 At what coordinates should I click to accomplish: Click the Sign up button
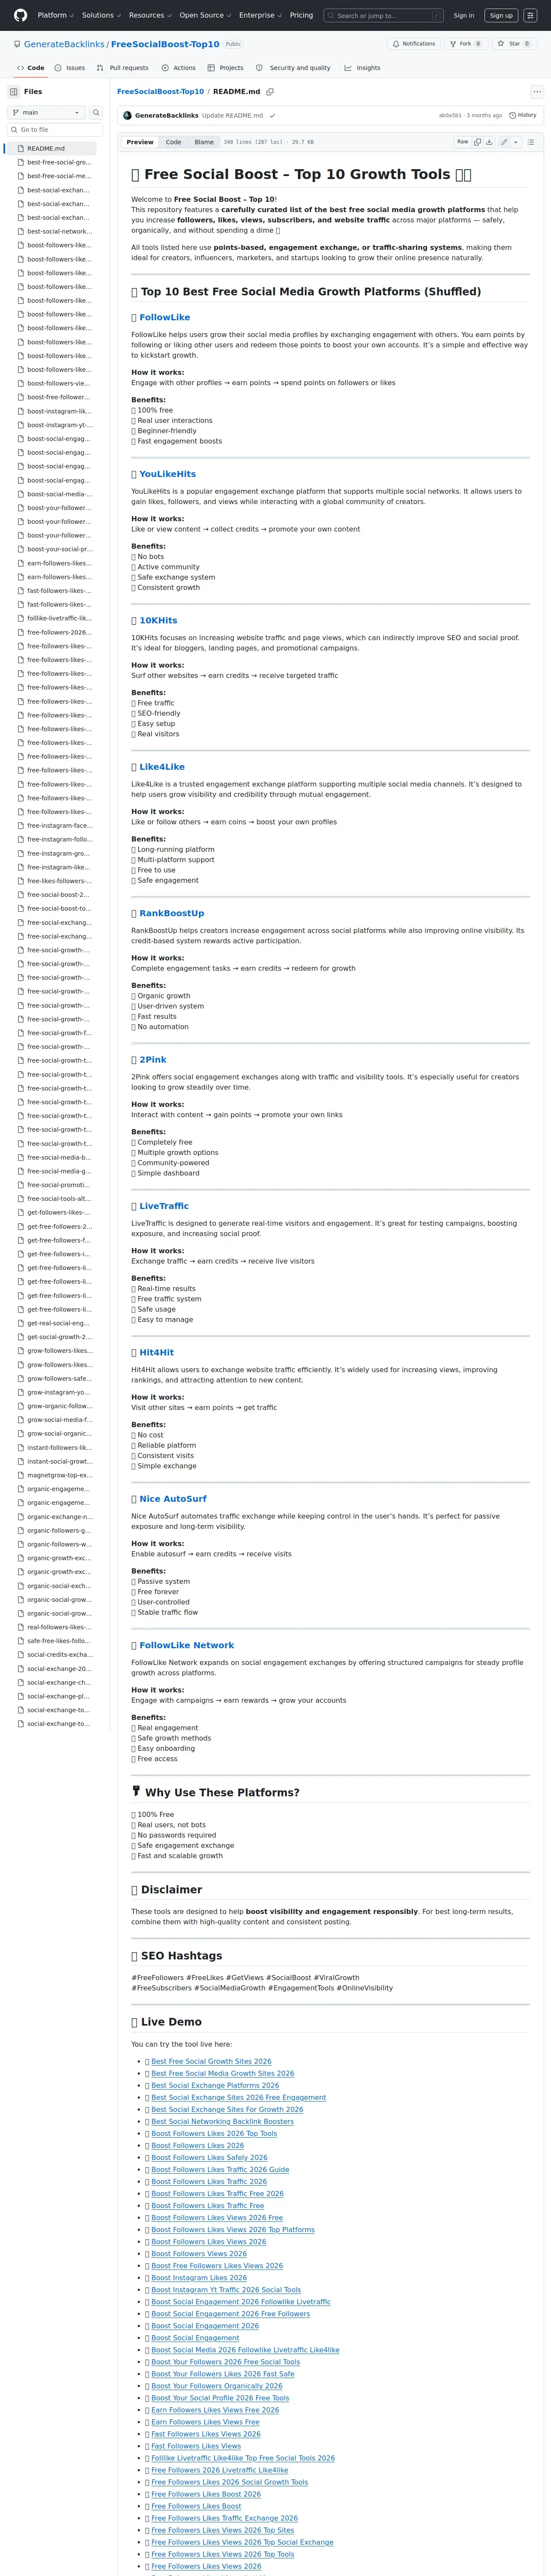[x=501, y=15]
